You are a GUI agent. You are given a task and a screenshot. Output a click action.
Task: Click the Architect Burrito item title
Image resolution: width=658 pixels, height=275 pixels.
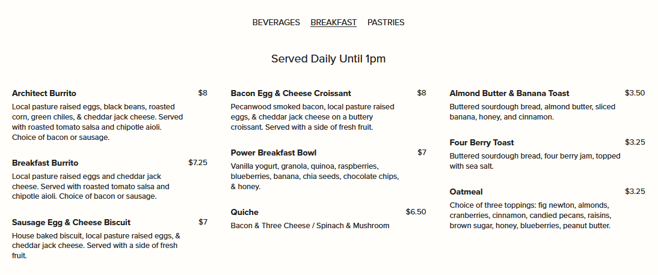44,94
